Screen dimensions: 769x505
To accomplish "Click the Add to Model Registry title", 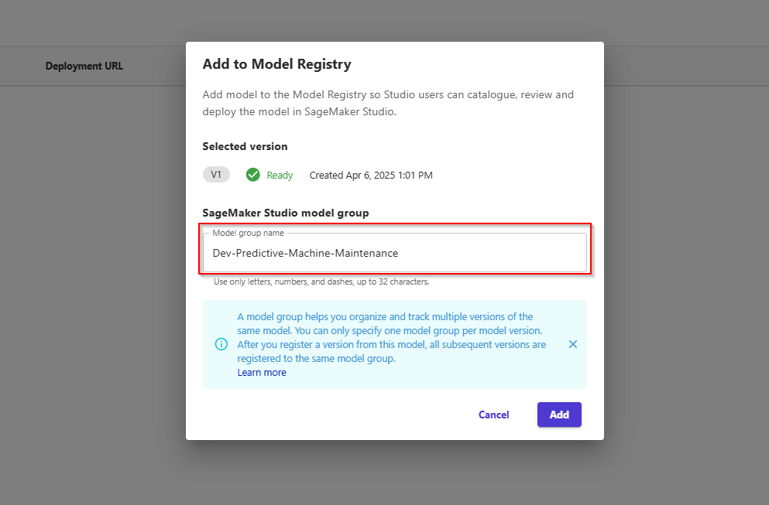I will coord(276,64).
